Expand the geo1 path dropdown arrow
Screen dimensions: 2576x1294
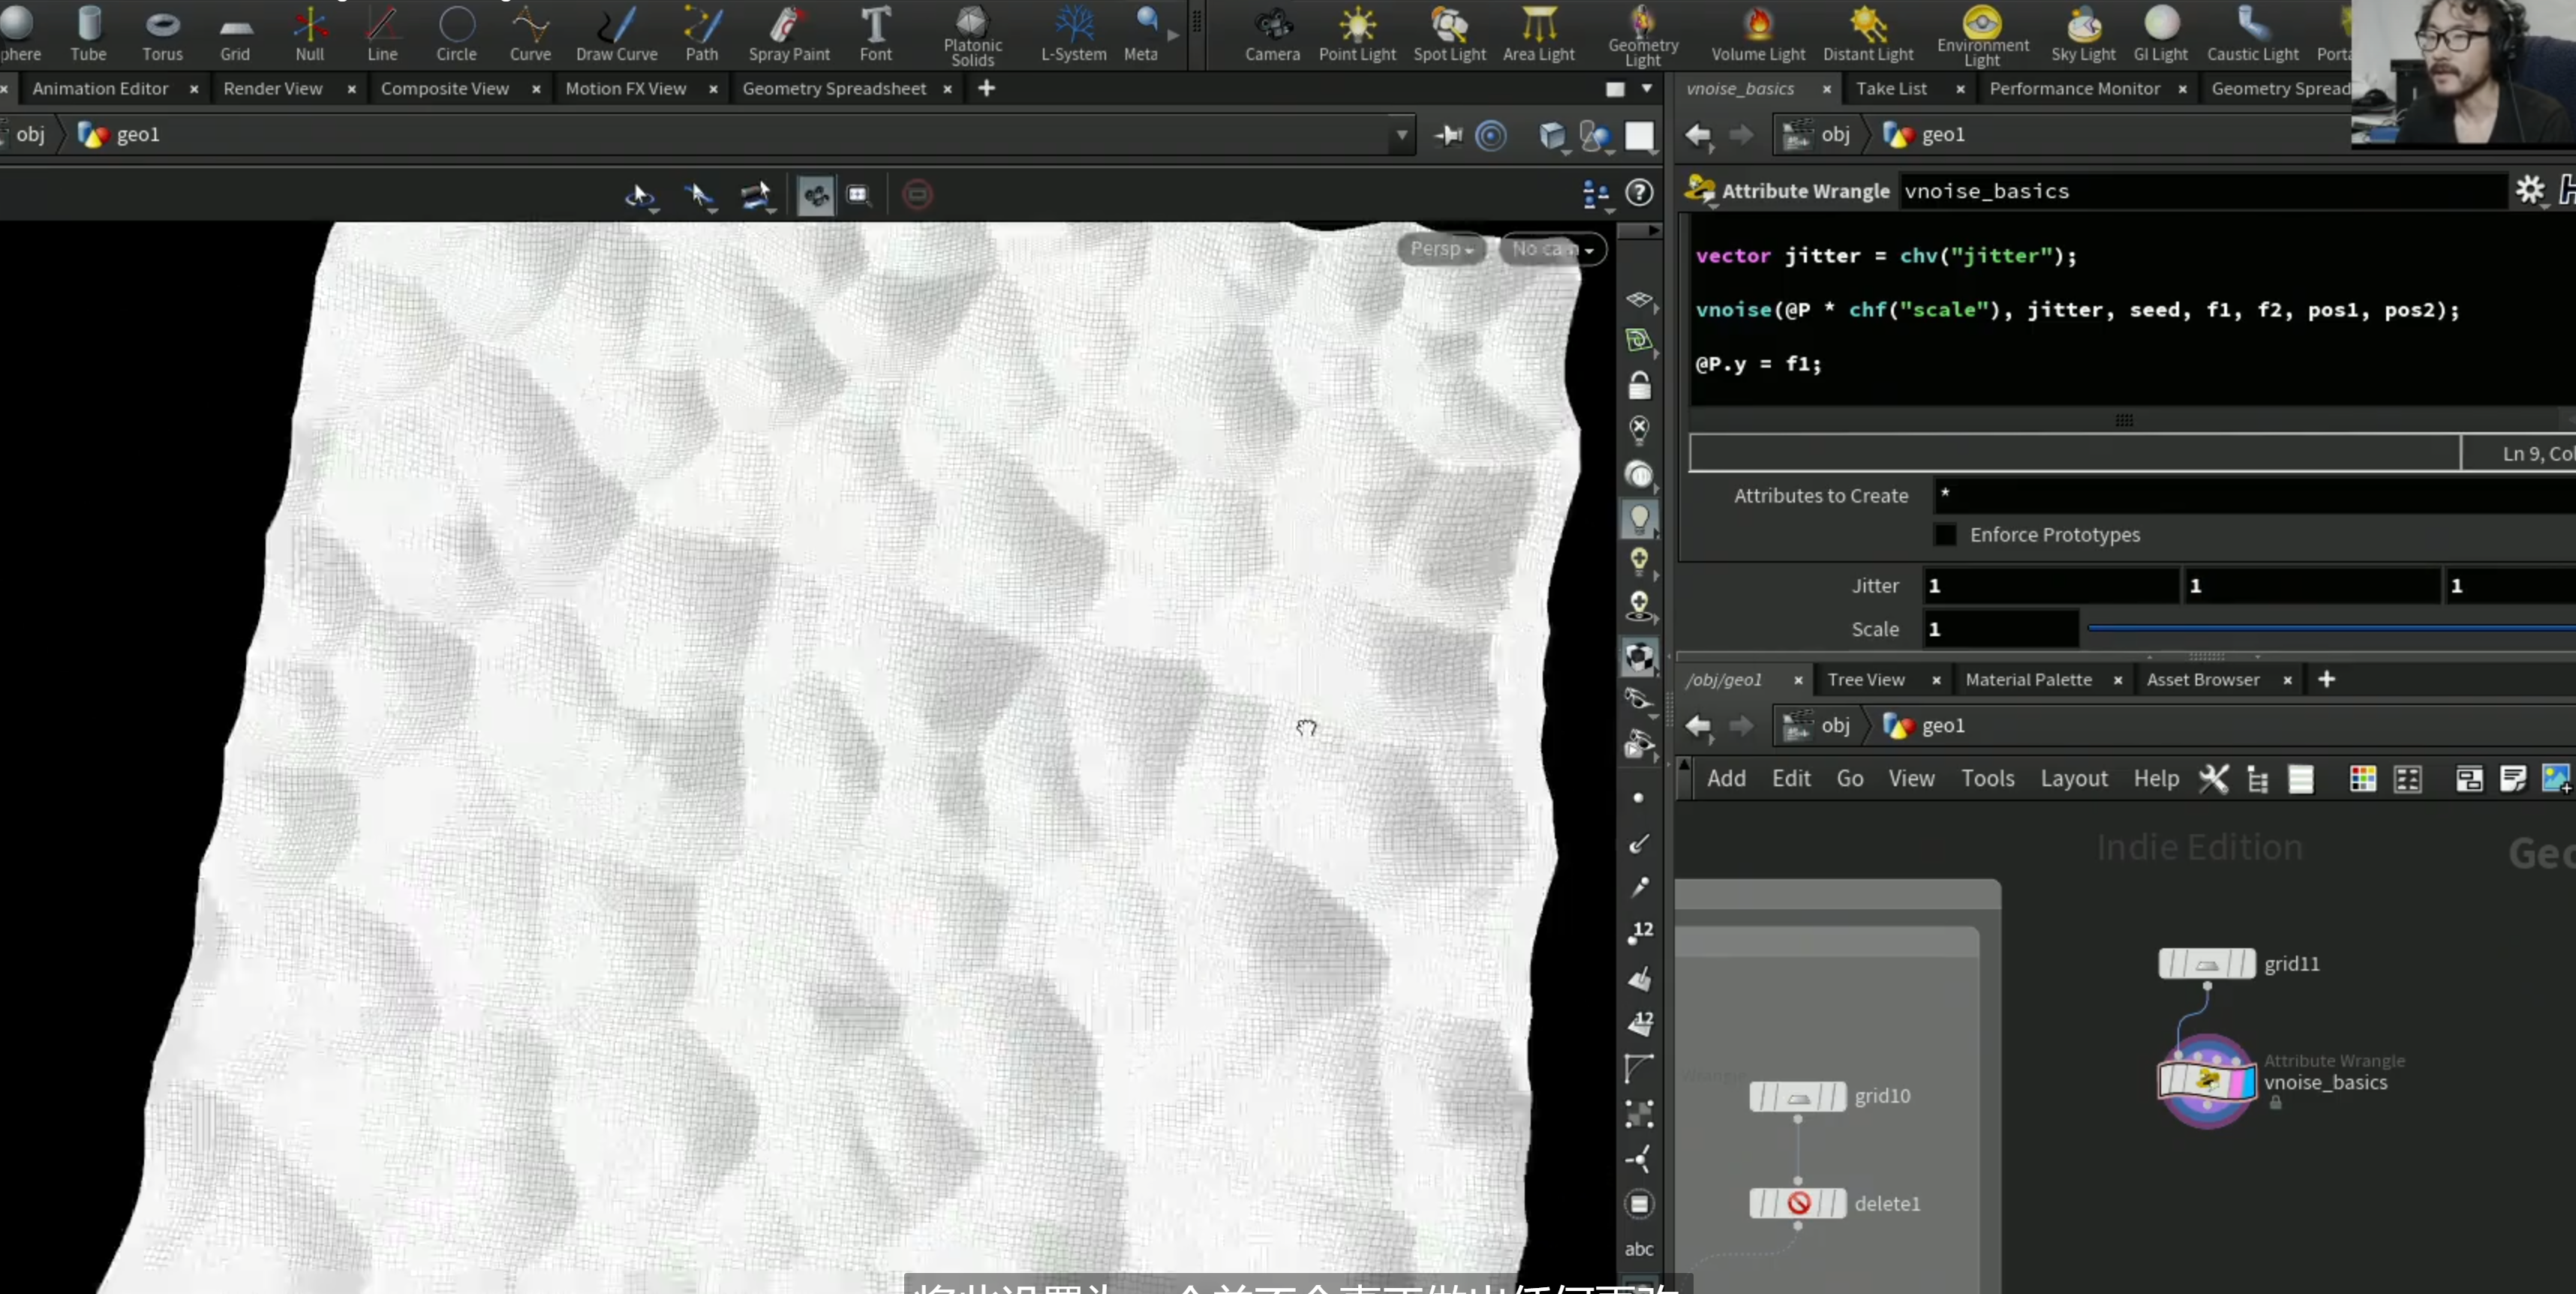click(1402, 135)
